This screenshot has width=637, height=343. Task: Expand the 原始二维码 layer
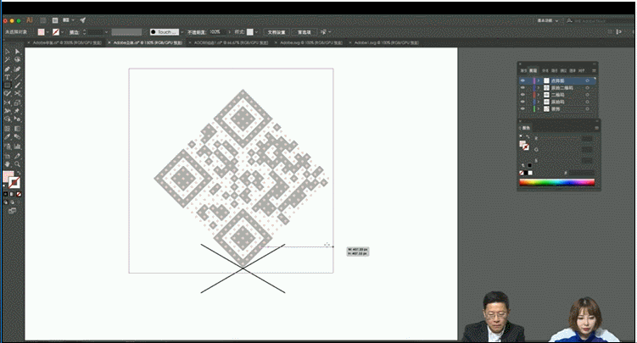click(539, 87)
